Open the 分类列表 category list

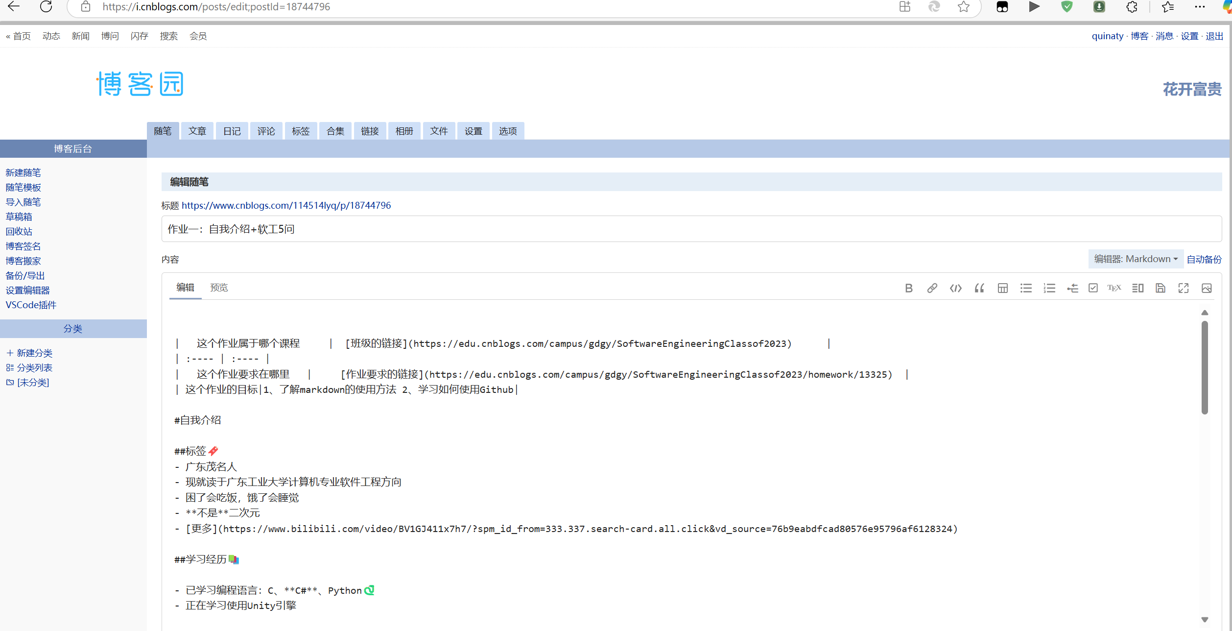(x=29, y=367)
